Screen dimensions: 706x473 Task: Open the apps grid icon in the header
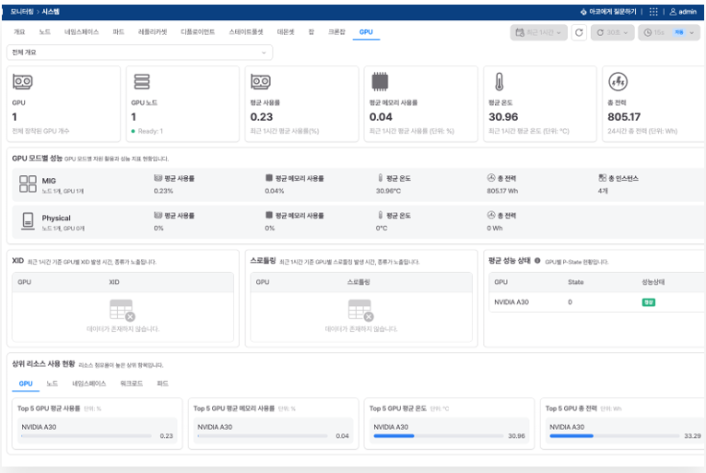pyautogui.click(x=653, y=12)
